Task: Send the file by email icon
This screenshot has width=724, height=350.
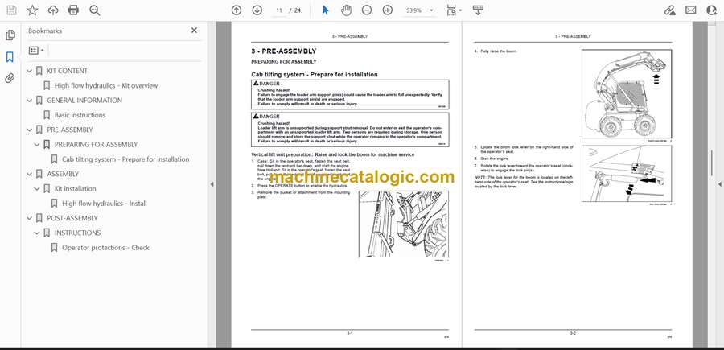Action: click(x=691, y=10)
